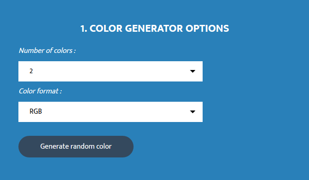Open the Number of colors dropdown
Image resolution: width=309 pixels, height=180 pixels.
111,71
